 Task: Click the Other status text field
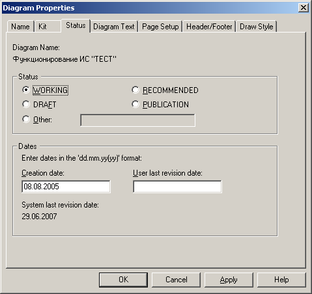tap(137, 120)
